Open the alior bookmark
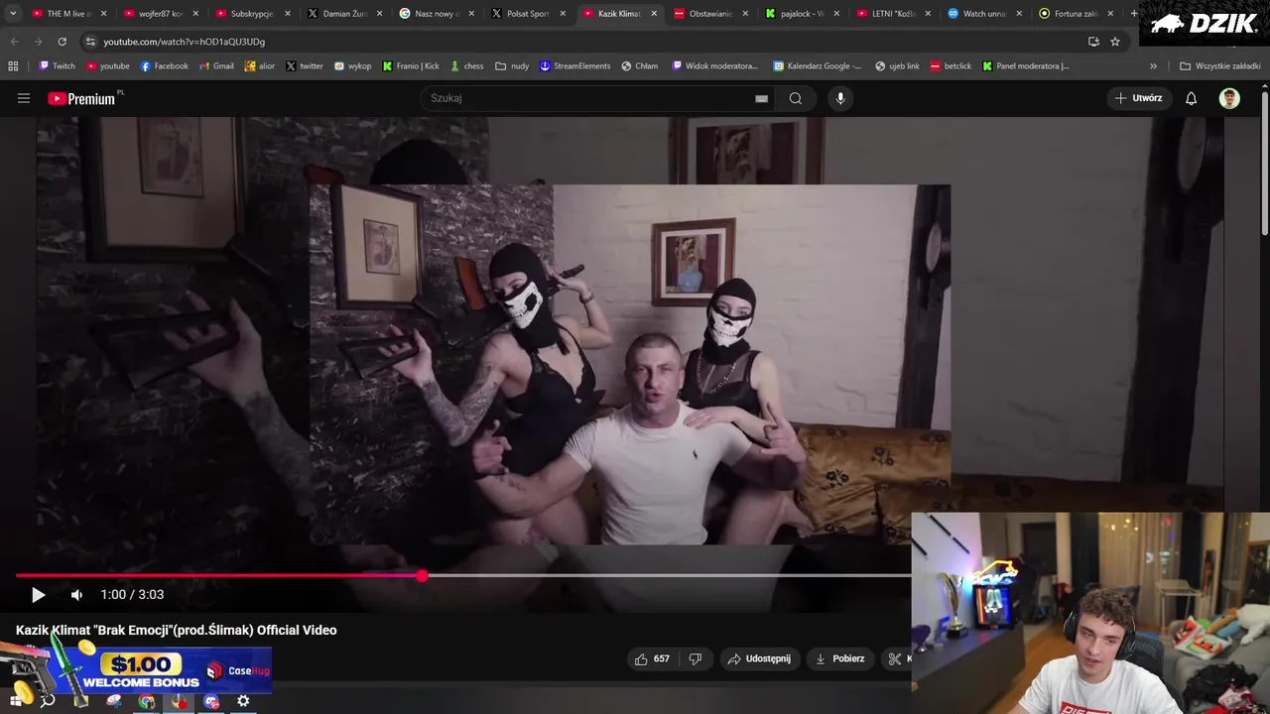 259,66
